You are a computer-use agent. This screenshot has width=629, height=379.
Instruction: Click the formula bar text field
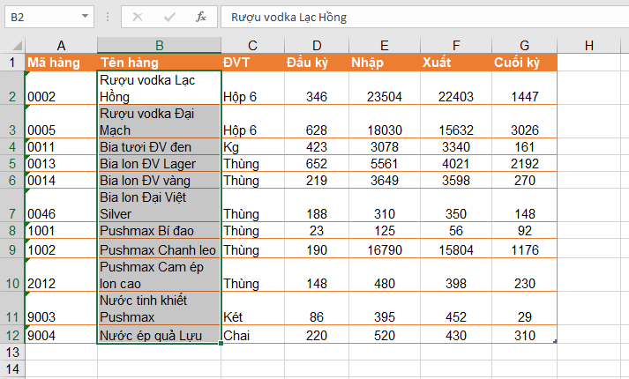pyautogui.click(x=424, y=17)
